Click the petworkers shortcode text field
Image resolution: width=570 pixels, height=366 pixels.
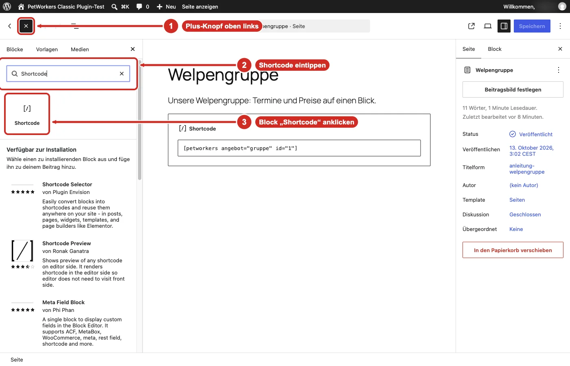click(299, 148)
